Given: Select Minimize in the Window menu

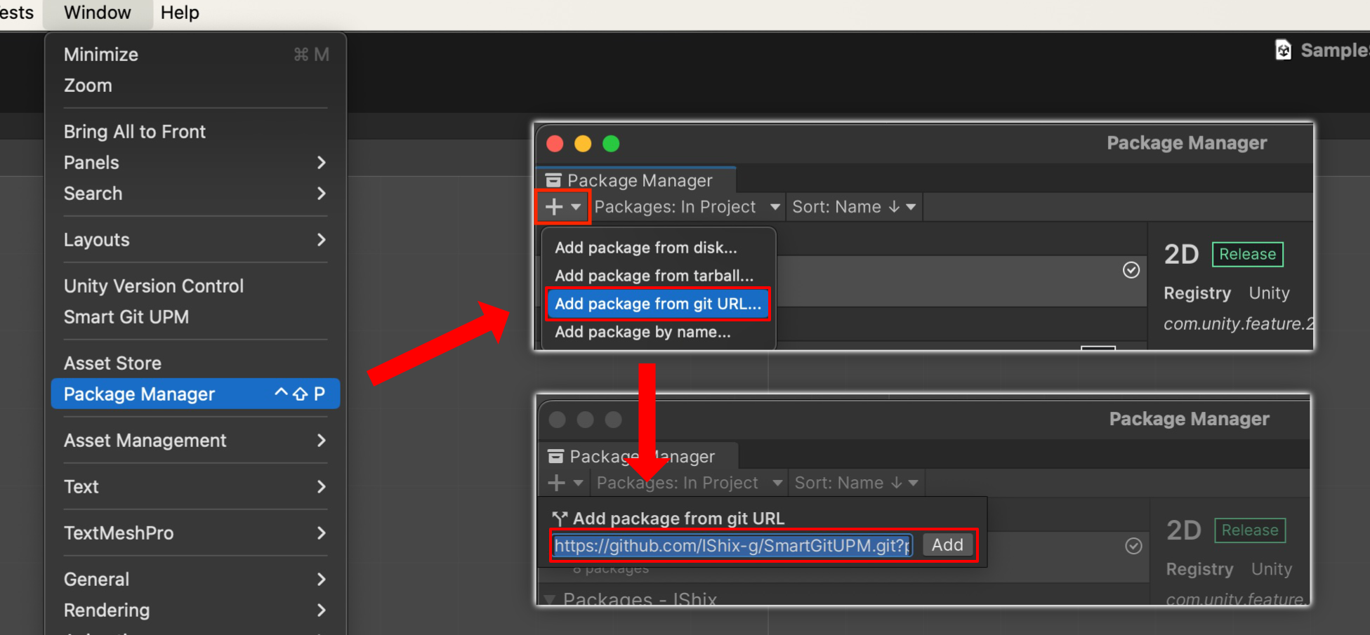Looking at the screenshot, I should coord(196,54).
